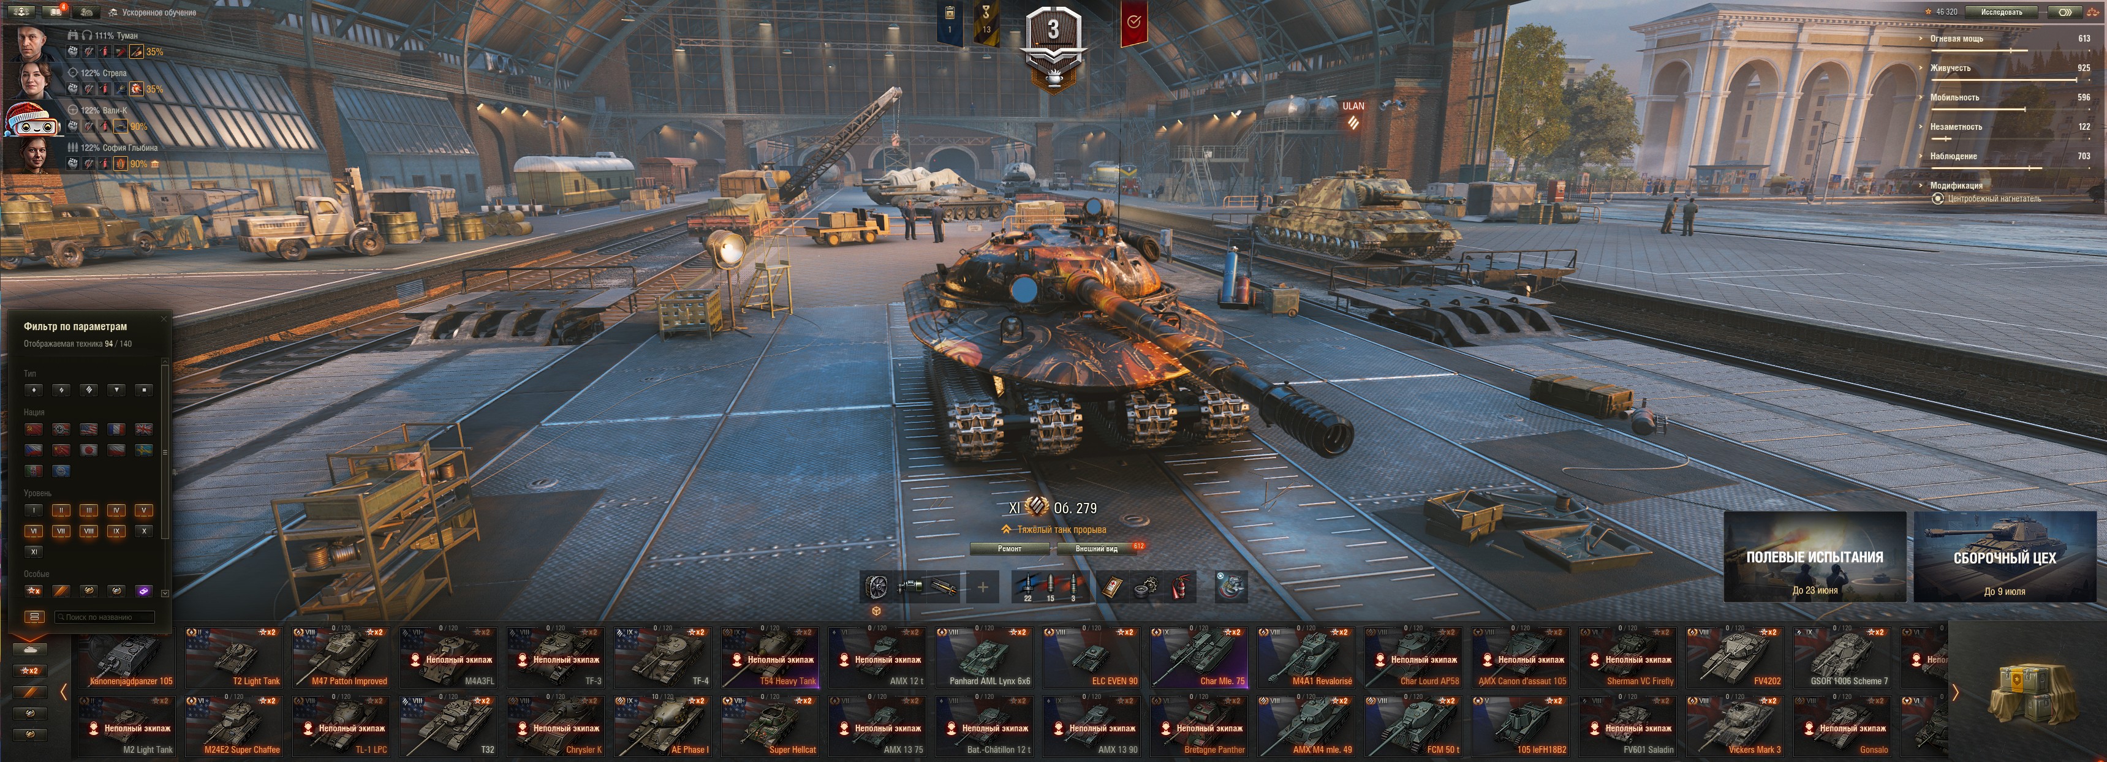Expand the Огневая мощь stats section
Image resolution: width=2107 pixels, height=762 pixels.
pyautogui.click(x=1956, y=39)
